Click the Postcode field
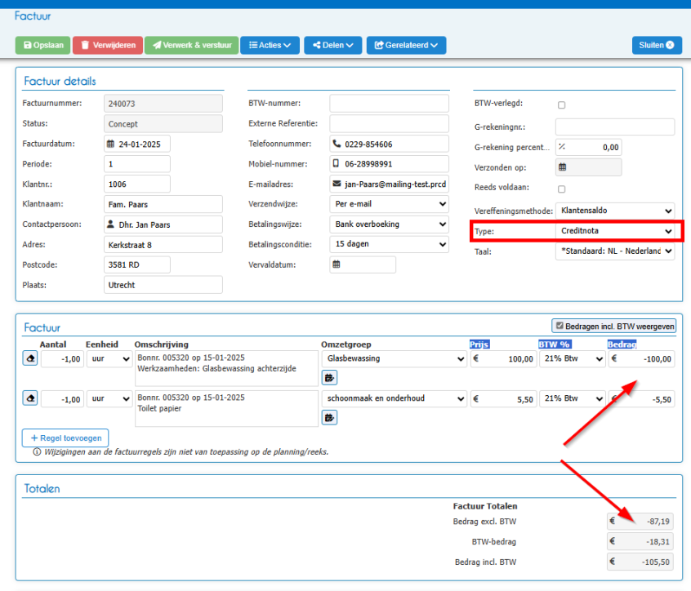Screen dimensions: 691x591 (137, 264)
